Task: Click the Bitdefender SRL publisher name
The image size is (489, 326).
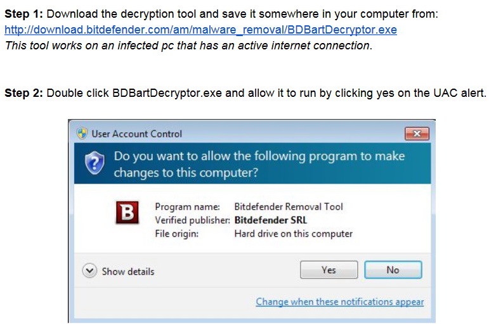Action: pos(271,220)
